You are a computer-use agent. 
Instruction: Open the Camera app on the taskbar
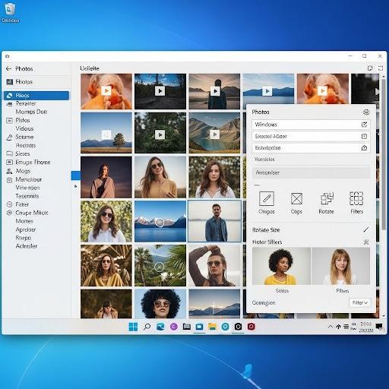pos(238,327)
